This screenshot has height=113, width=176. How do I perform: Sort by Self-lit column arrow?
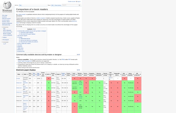[x=50, y=74]
